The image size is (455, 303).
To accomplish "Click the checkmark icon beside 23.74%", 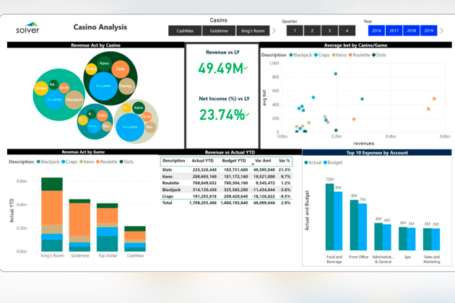I will tap(247, 114).
